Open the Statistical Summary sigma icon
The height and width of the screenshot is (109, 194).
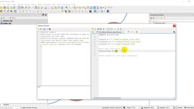click(98, 8)
